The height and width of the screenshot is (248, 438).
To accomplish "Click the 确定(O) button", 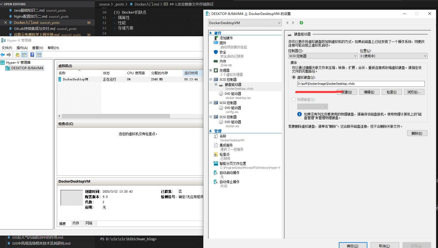I will click(x=353, y=246).
